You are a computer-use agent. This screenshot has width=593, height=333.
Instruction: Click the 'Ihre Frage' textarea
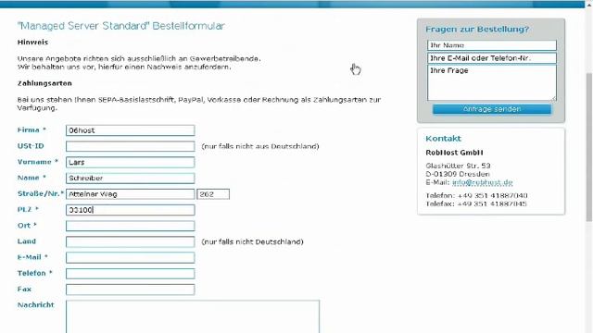coord(492,82)
